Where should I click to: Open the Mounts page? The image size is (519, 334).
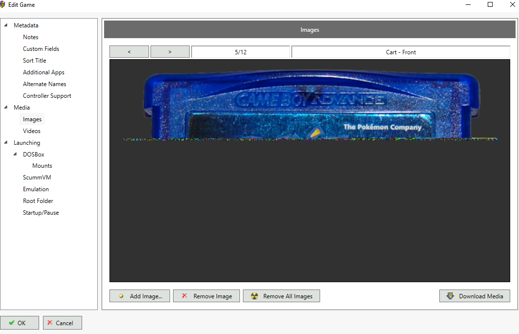click(42, 166)
